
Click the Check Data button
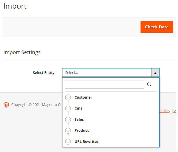[157, 27]
